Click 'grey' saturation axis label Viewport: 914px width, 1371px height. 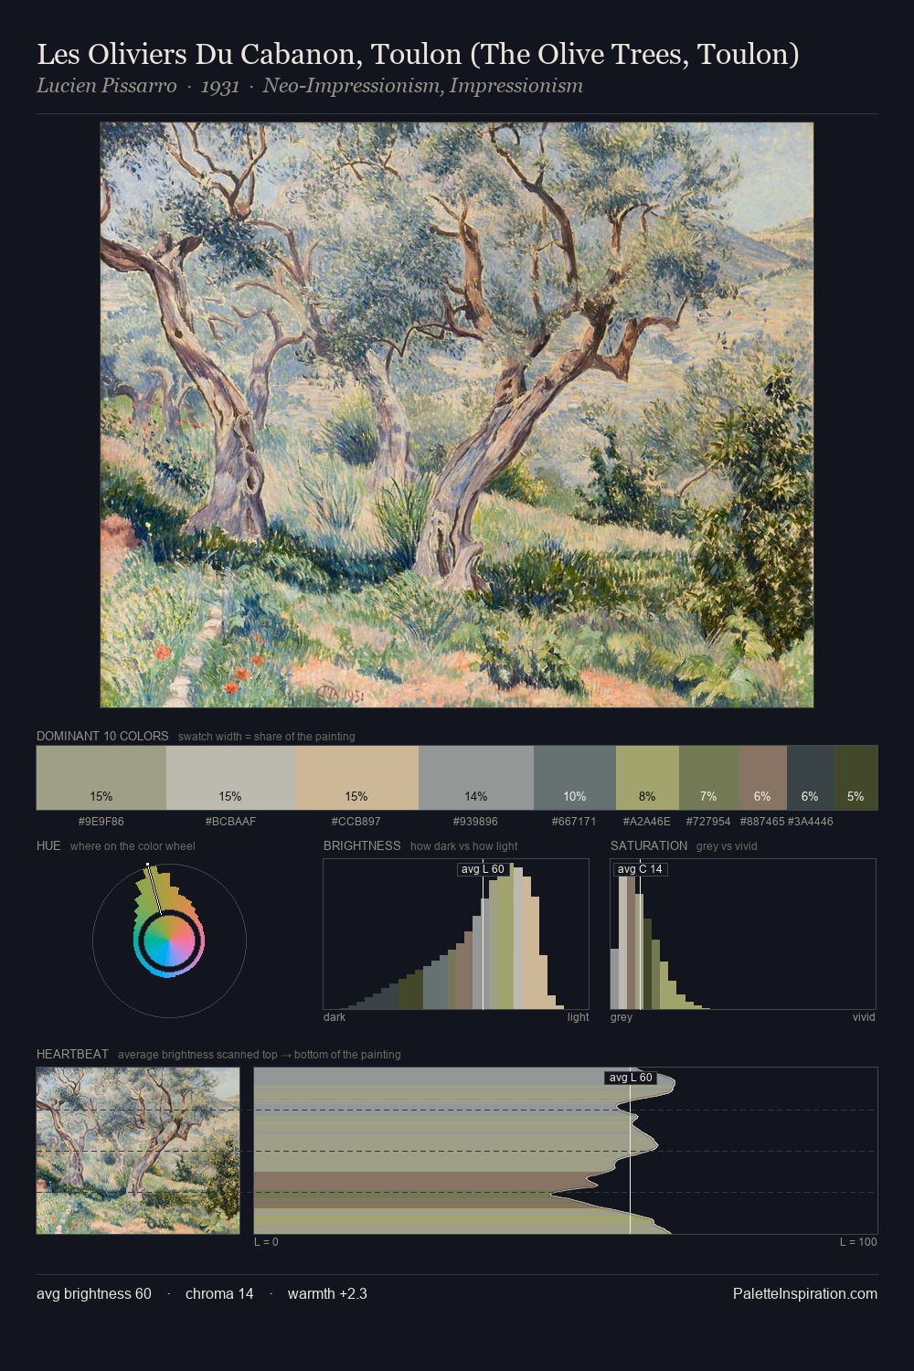(622, 1017)
